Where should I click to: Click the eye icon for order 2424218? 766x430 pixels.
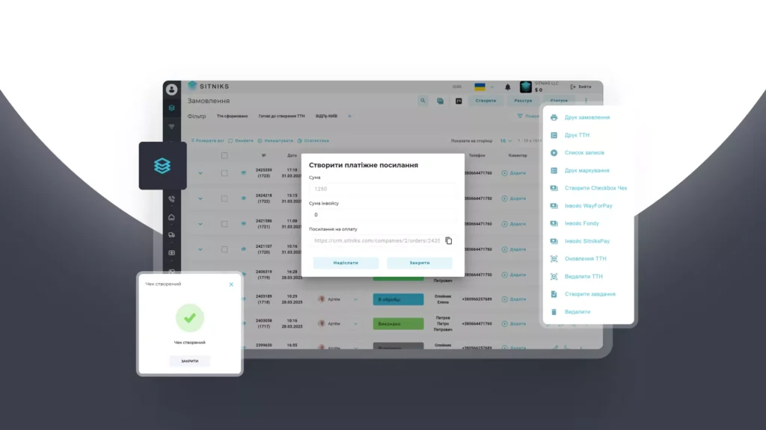pos(243,199)
